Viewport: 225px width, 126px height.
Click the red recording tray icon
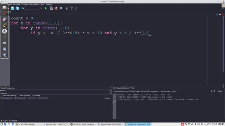point(182,124)
